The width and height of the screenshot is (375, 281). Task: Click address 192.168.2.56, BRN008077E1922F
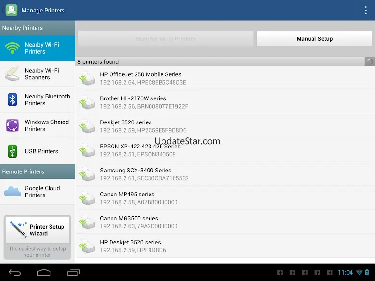tap(144, 106)
